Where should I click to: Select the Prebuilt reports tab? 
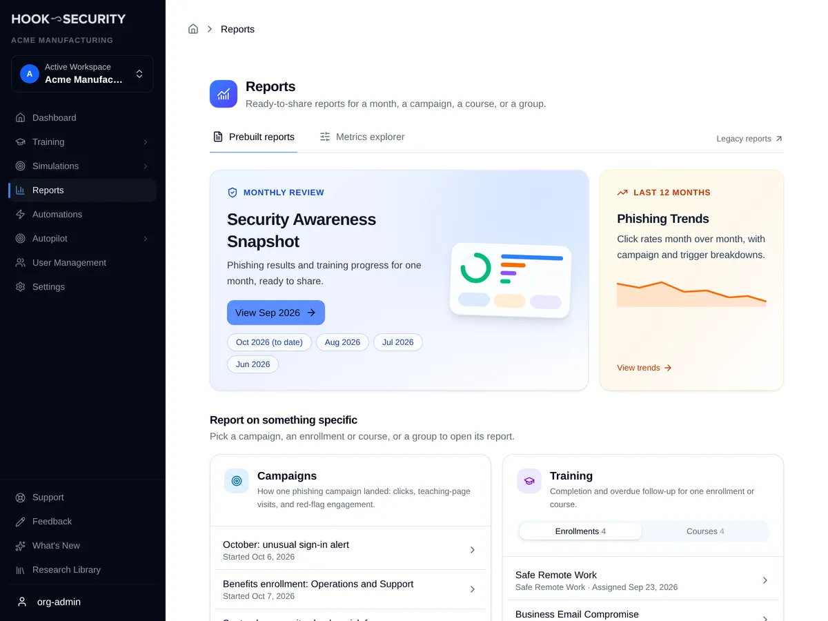click(253, 137)
